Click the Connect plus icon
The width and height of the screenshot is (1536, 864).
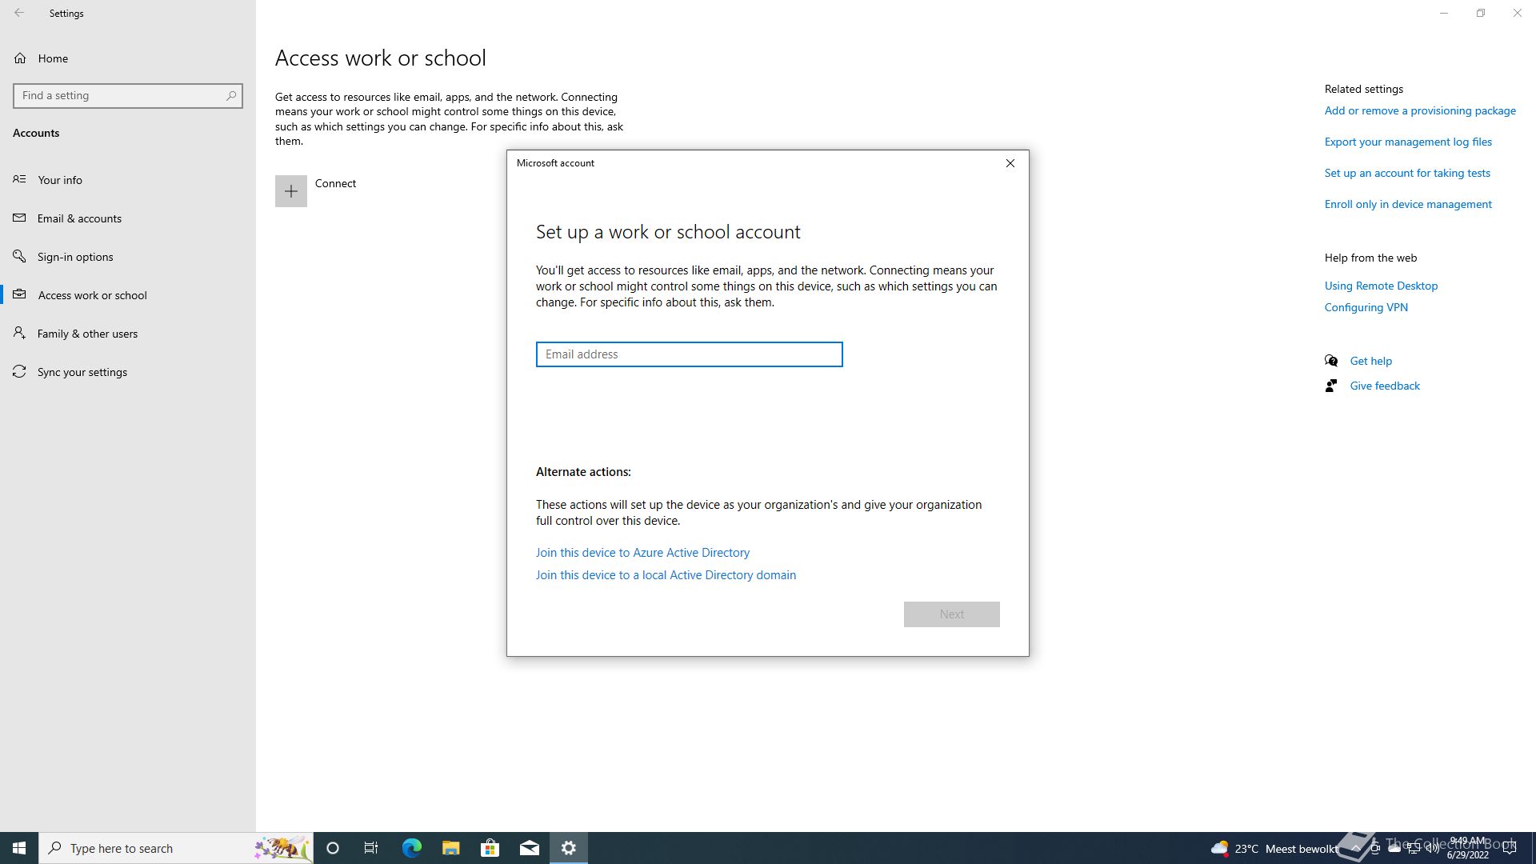click(291, 191)
